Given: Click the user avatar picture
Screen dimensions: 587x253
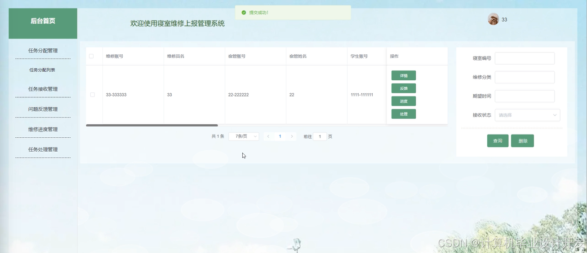Looking at the screenshot, I should click(x=493, y=19).
